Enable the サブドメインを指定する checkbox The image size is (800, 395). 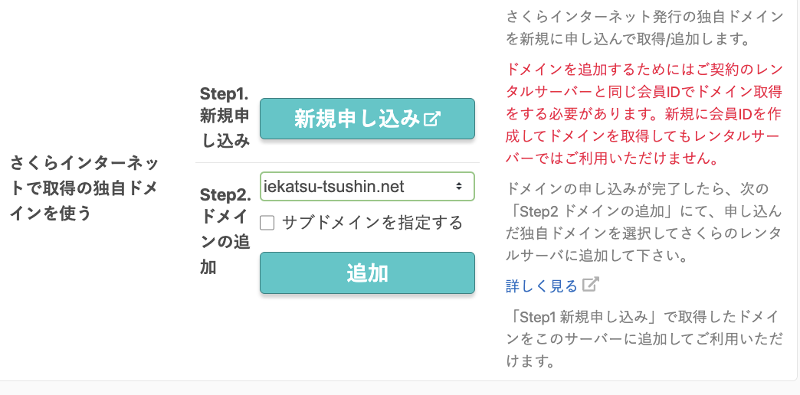coord(267,224)
